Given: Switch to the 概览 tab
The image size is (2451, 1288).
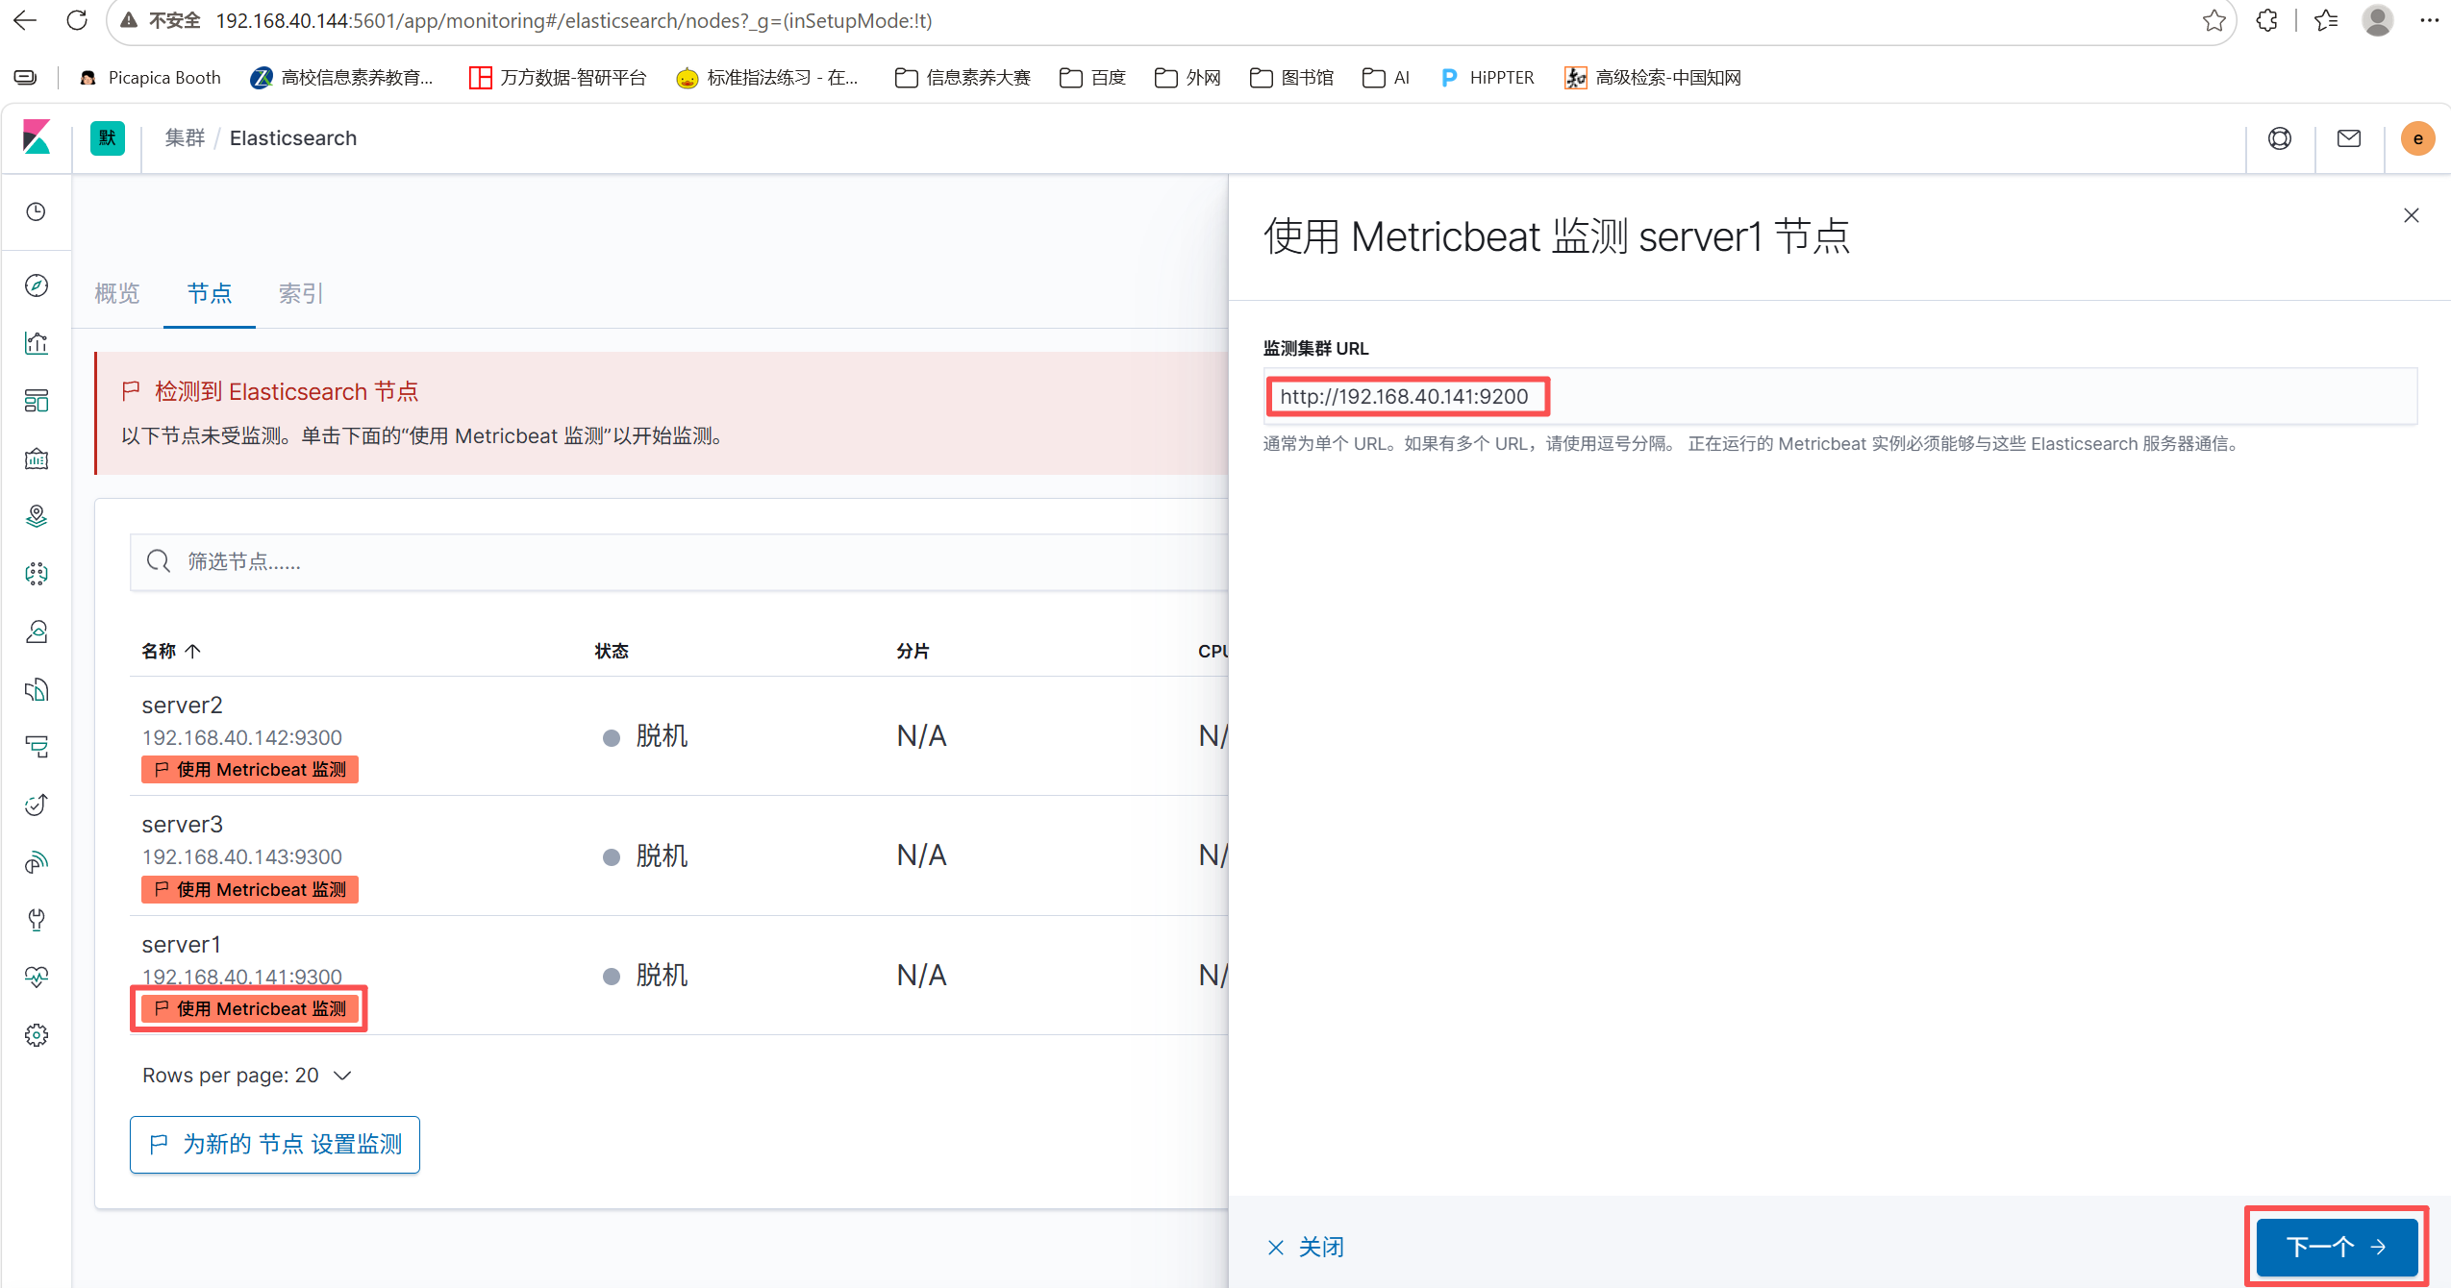Looking at the screenshot, I should click(x=117, y=293).
